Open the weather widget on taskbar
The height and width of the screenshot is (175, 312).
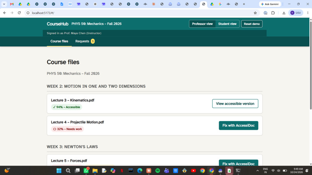pos(7,170)
